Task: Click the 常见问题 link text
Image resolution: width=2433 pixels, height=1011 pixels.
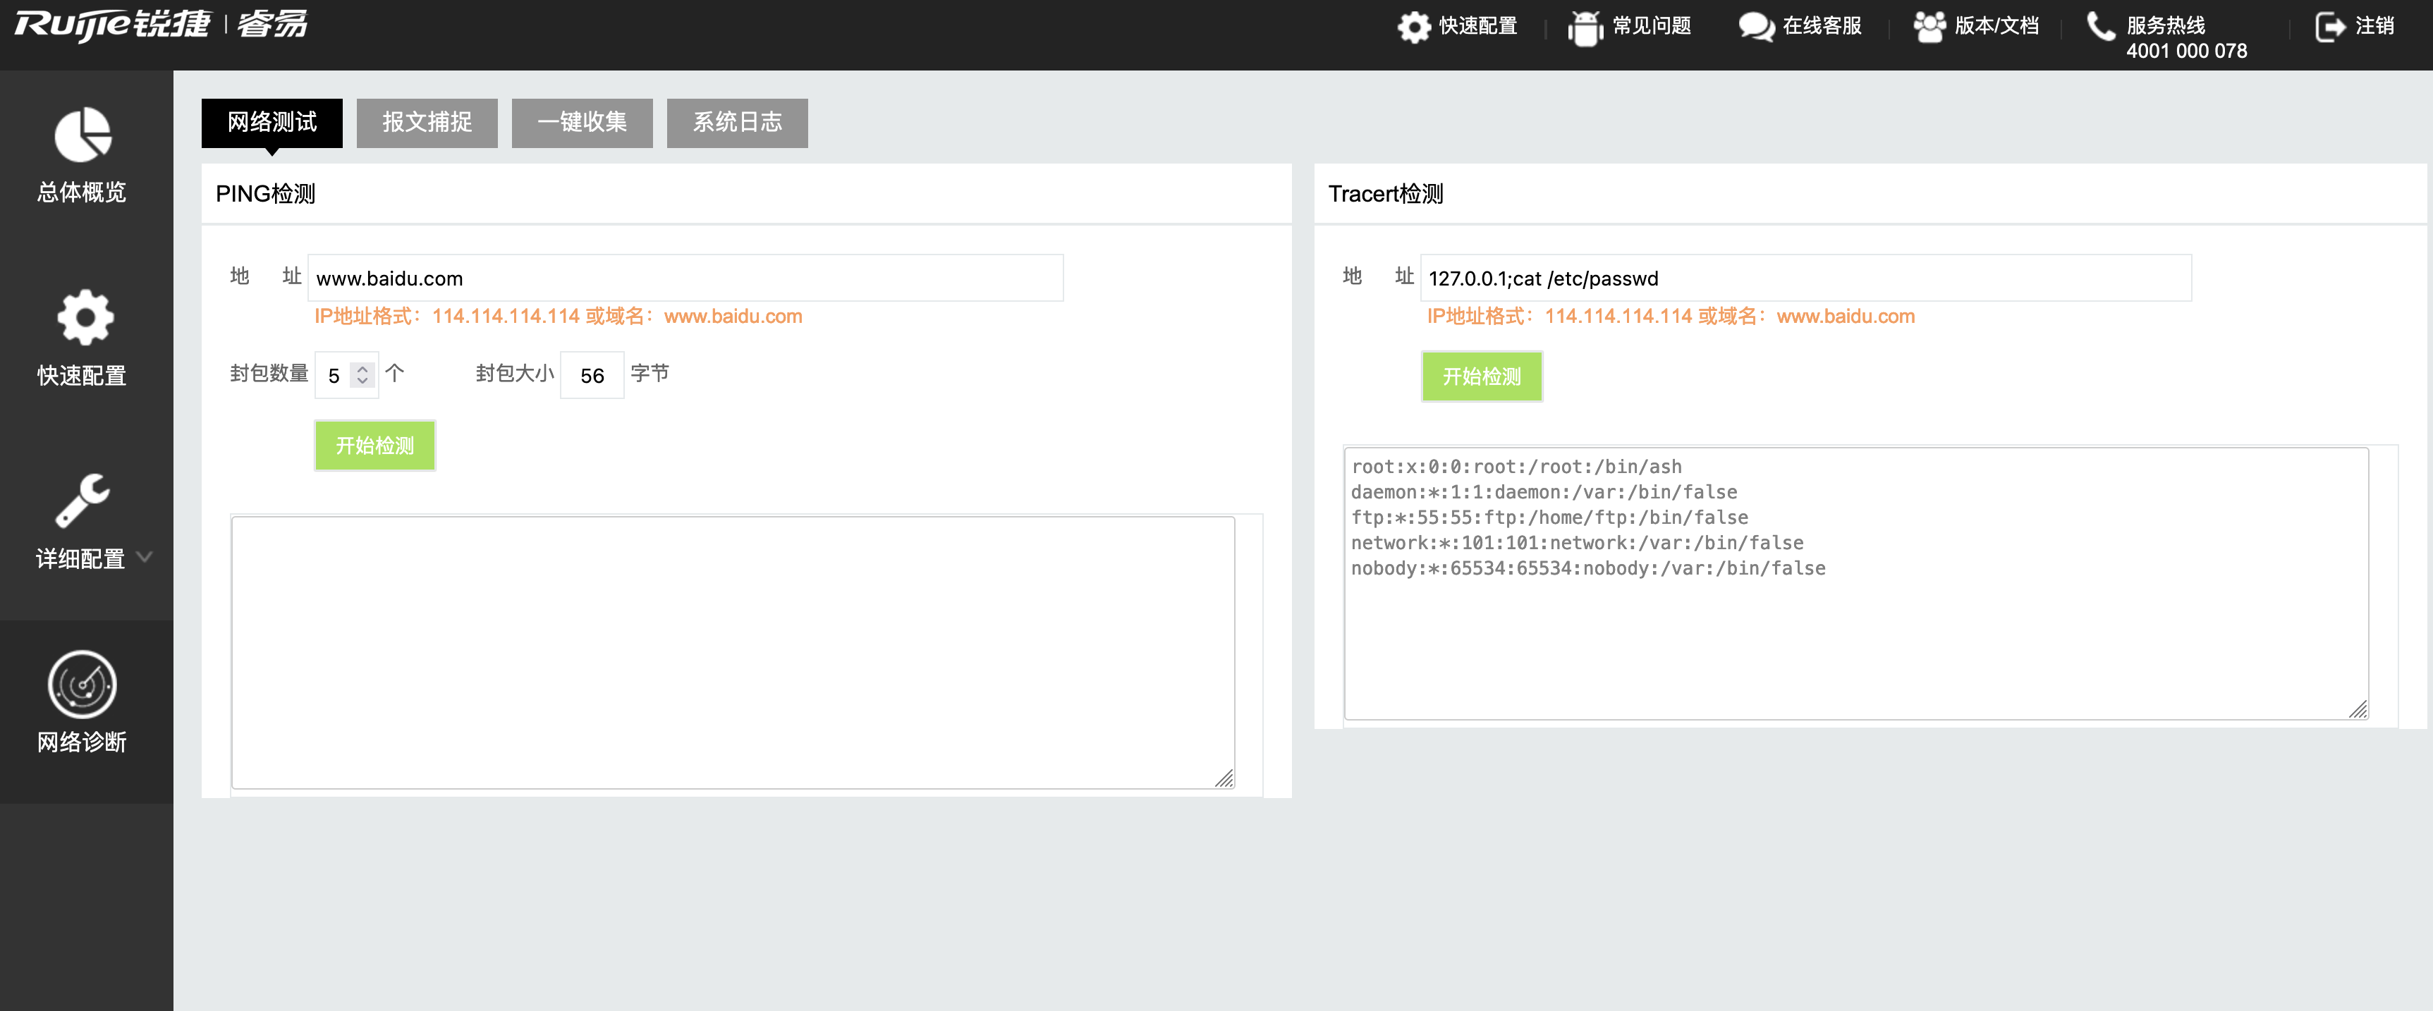Action: pyautogui.click(x=1652, y=25)
